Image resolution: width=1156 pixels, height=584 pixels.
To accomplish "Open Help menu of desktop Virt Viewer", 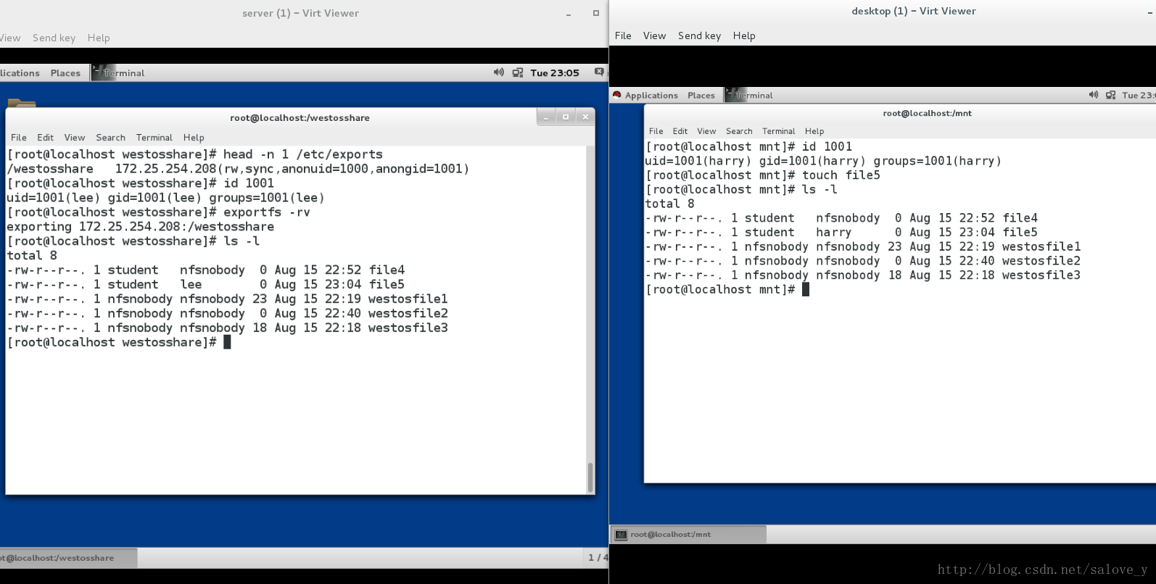I will point(744,36).
